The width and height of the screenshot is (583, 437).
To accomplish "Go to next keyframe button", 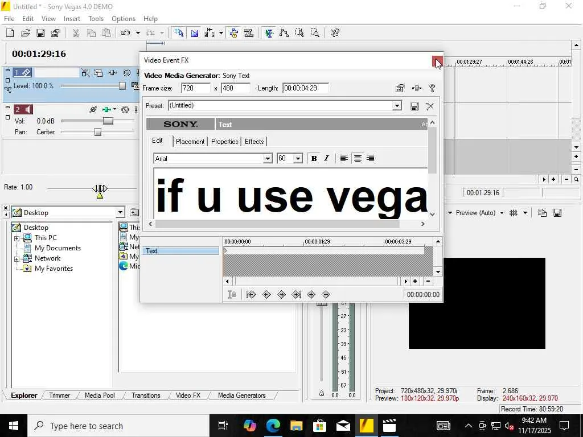I will pyautogui.click(x=281, y=295).
